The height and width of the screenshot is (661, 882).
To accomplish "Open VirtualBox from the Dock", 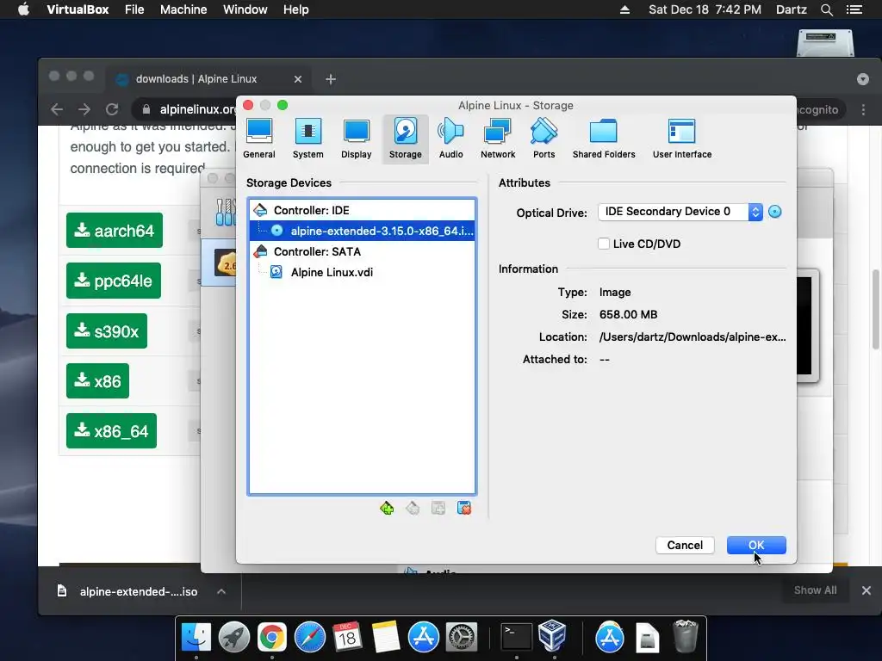I will click(x=553, y=636).
